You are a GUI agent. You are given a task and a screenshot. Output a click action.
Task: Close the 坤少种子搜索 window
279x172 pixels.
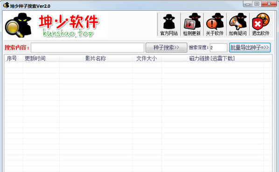click(269, 4)
